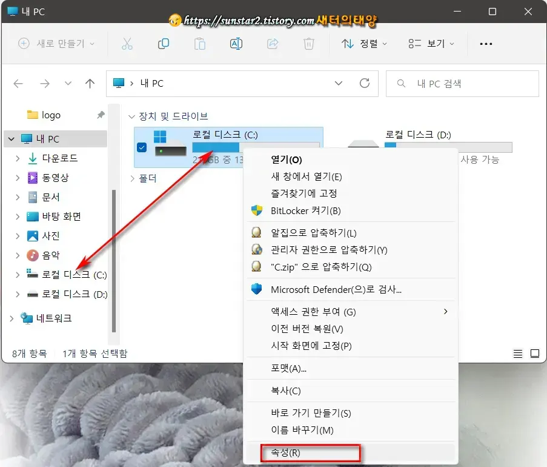Select the Cut (scissors) icon in the toolbar
Image resolution: width=547 pixels, height=467 pixels.
pos(127,43)
